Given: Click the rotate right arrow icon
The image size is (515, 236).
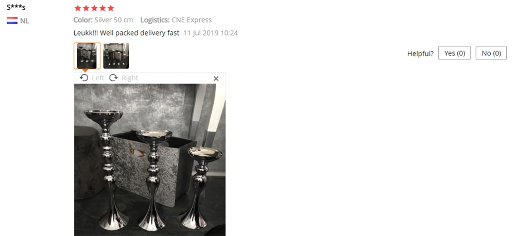Looking at the screenshot, I should [x=114, y=78].
